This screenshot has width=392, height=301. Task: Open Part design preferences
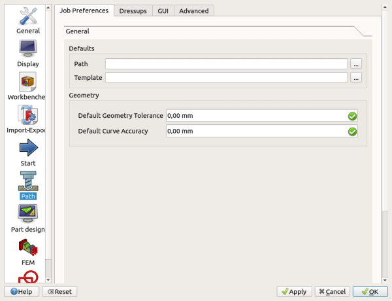[x=27, y=219]
